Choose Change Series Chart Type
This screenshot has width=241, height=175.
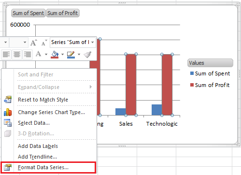[x=49, y=112]
